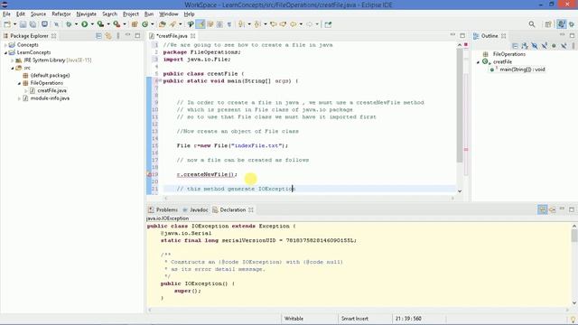
Task: Expand module-info.java node
Action: (19, 98)
